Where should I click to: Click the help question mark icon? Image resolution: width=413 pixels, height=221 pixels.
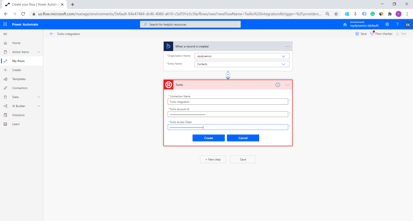pyautogui.click(x=397, y=25)
